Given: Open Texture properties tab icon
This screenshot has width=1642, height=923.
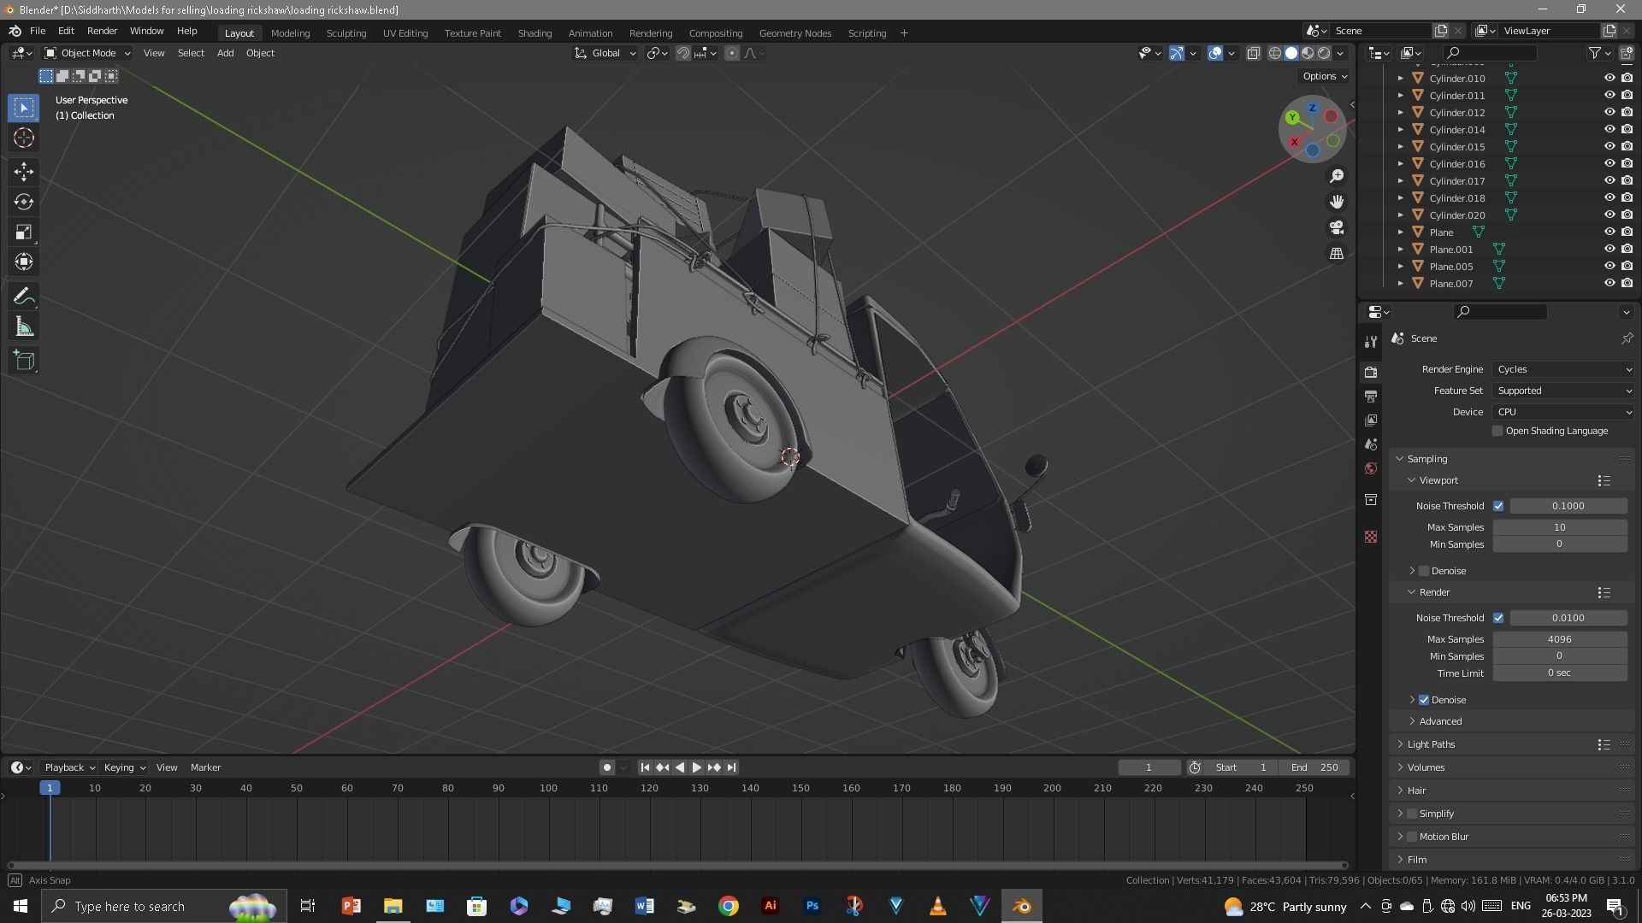Looking at the screenshot, I should click(1371, 537).
